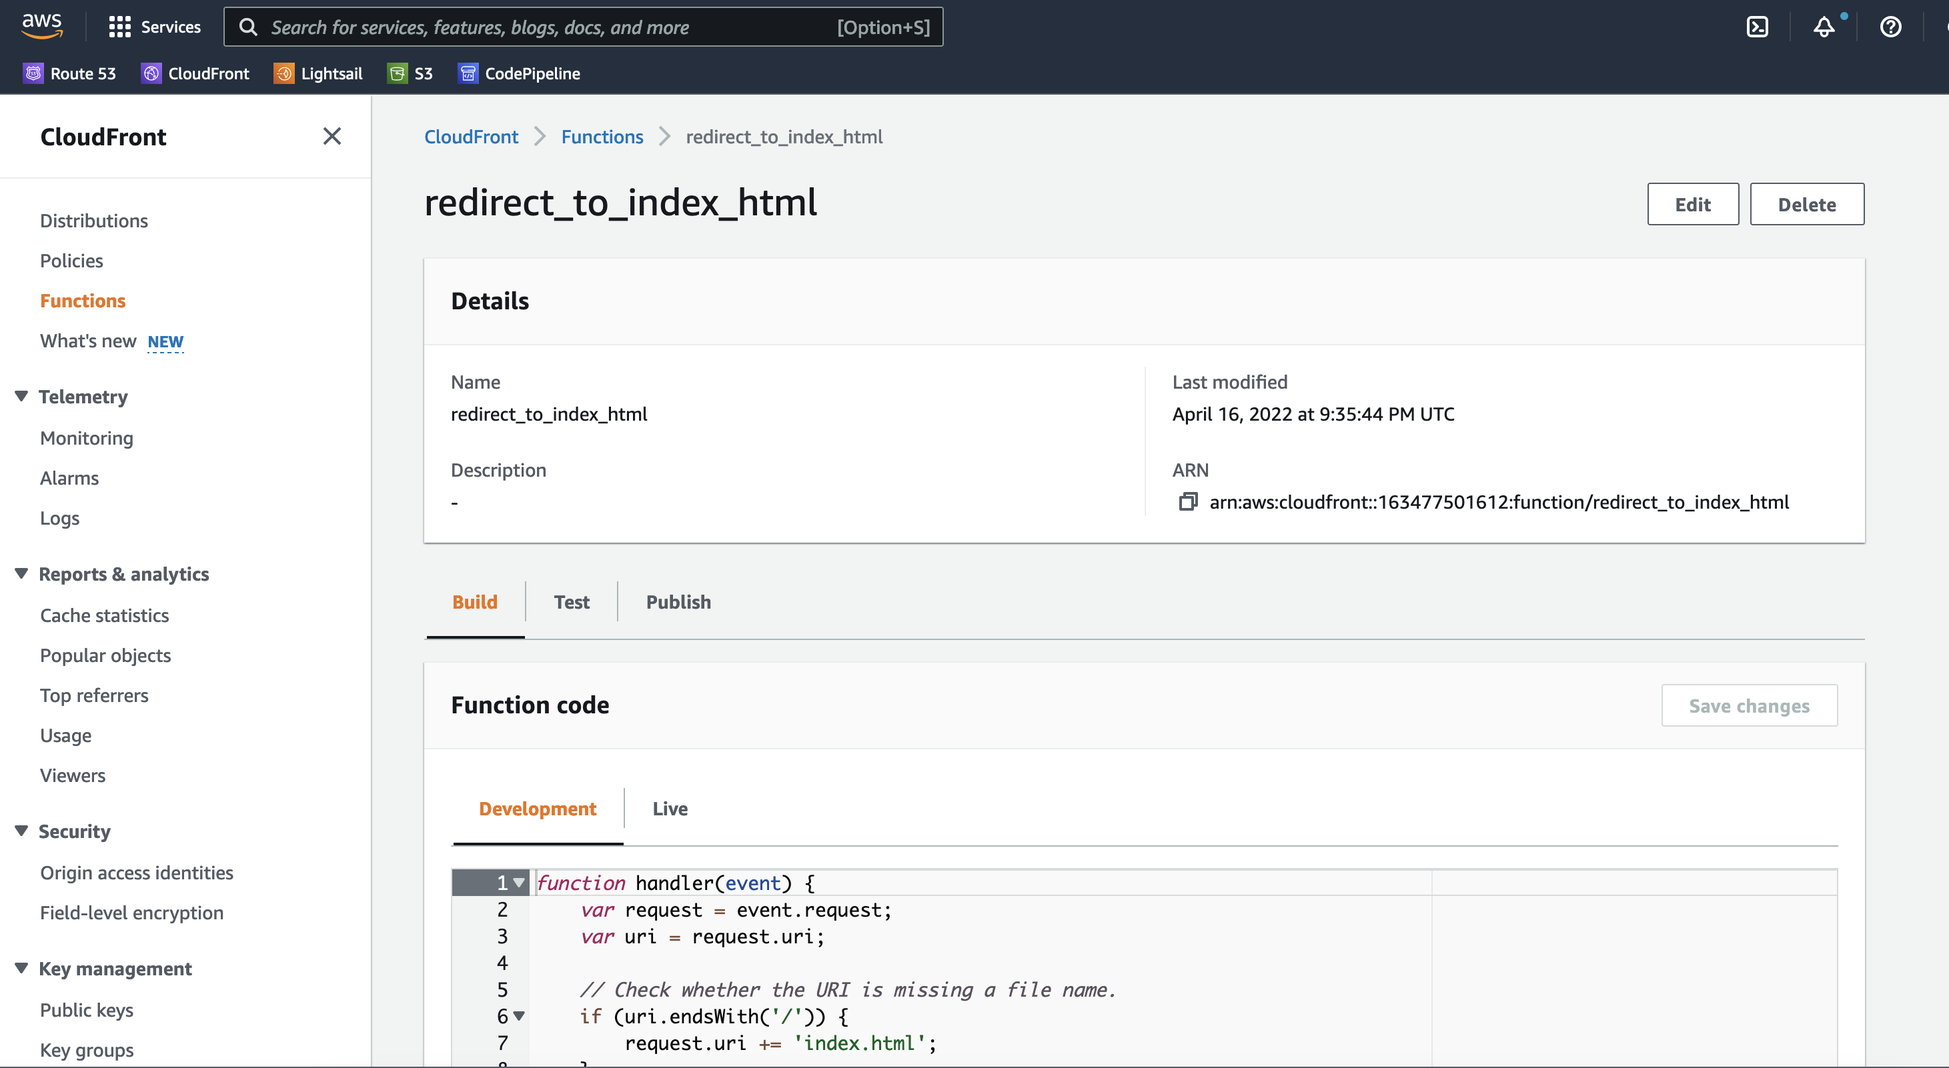Open Top referrers report
The height and width of the screenshot is (1068, 1949).
point(94,695)
